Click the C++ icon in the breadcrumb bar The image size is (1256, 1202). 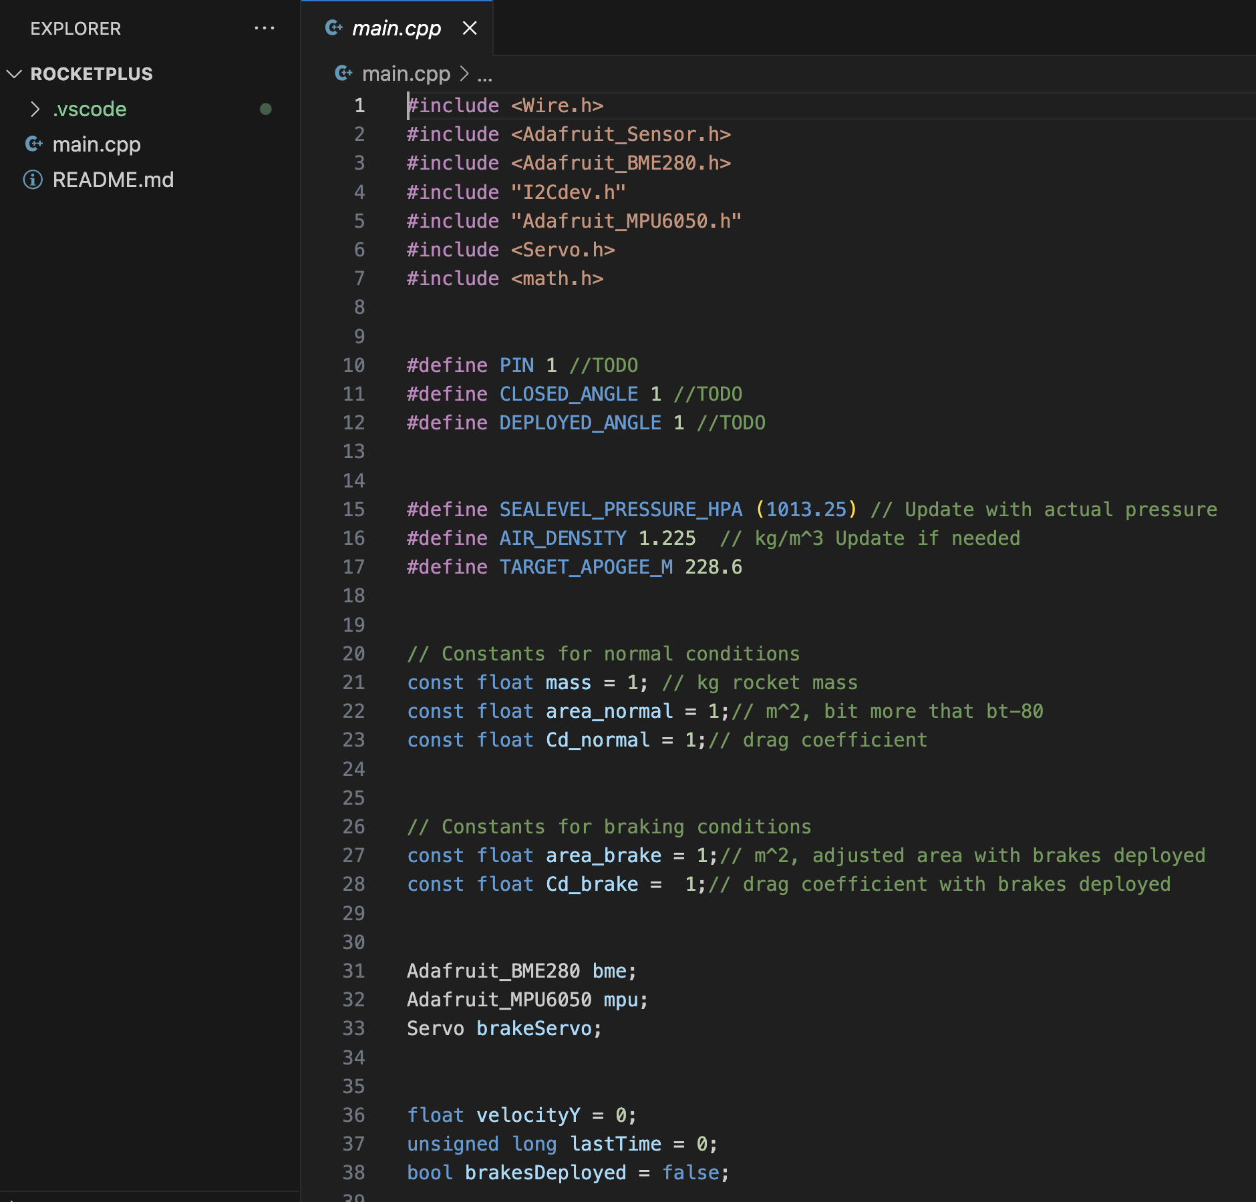(343, 73)
